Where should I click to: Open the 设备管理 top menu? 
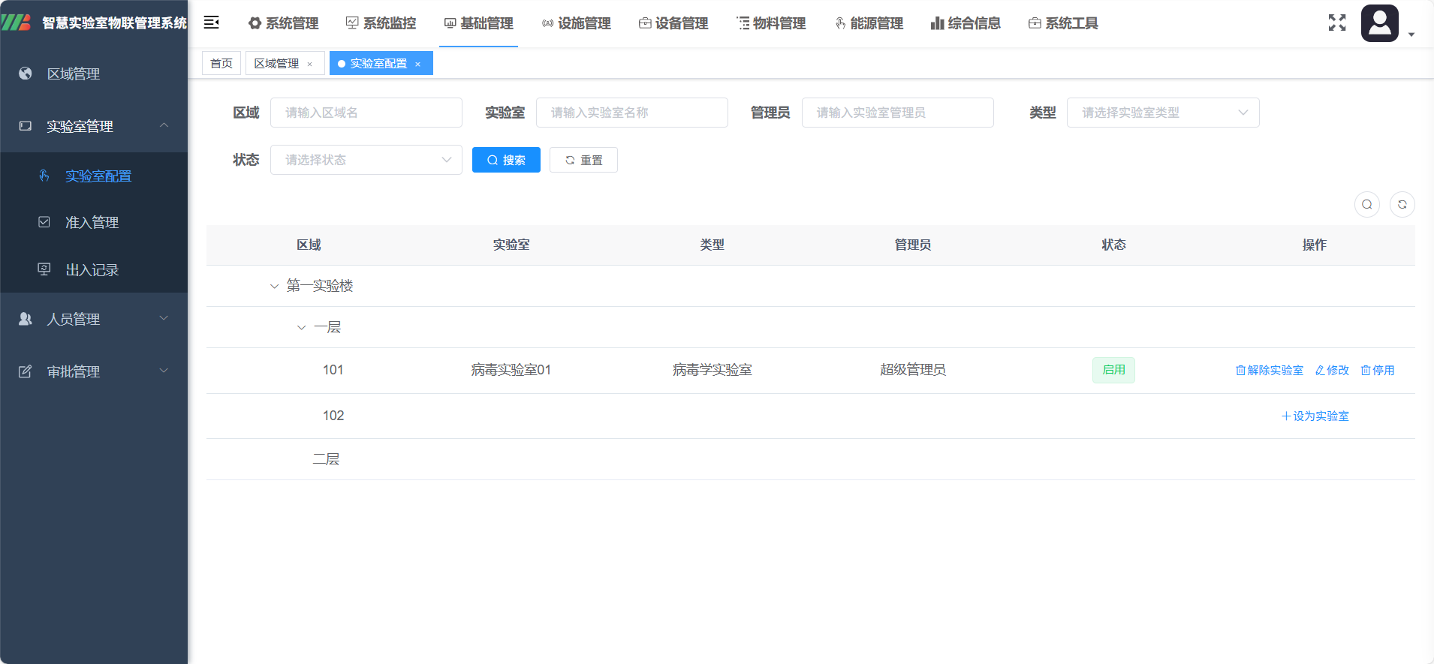tap(673, 23)
